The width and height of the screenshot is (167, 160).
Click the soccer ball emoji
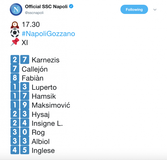click(x=15, y=34)
